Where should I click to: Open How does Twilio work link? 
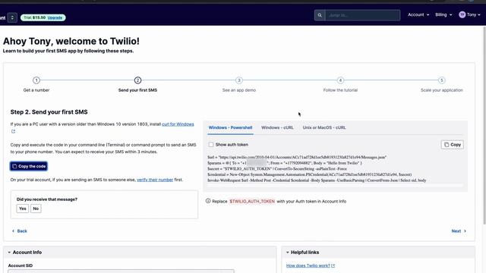[308, 265]
